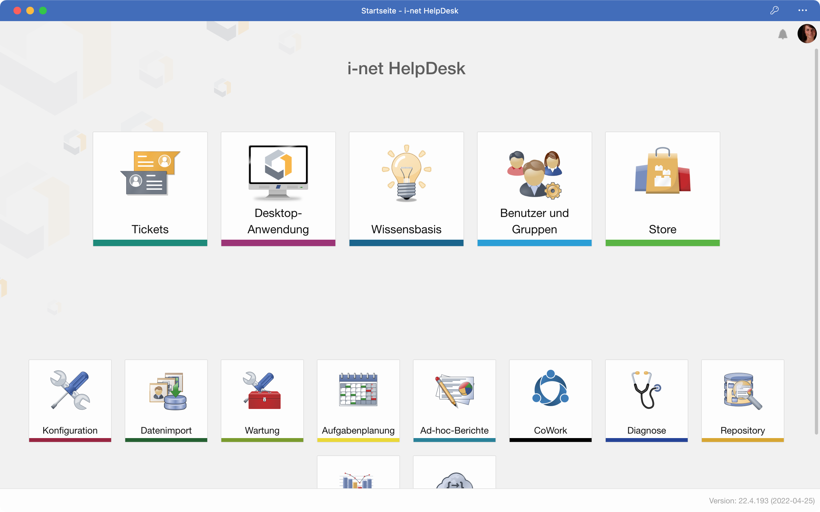The height and width of the screenshot is (512, 820).
Task: Click the Desktop-Anwendung label text
Action: [x=278, y=221]
